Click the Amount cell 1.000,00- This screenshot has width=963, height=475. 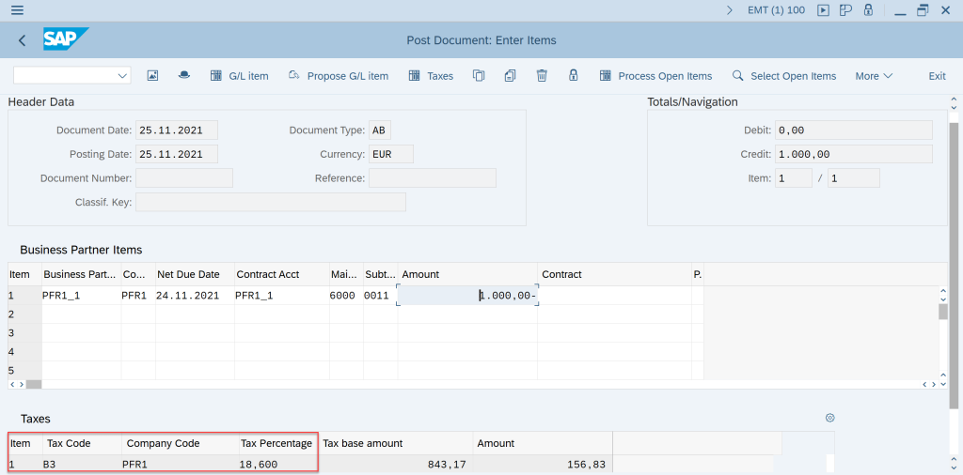click(468, 296)
